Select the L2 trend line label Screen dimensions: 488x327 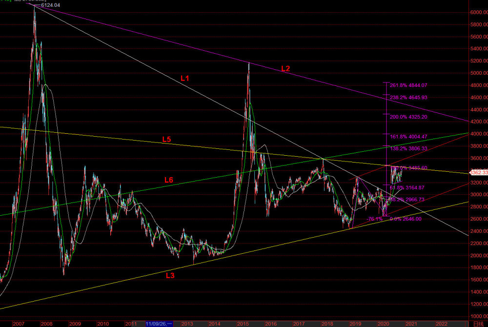(x=285, y=69)
